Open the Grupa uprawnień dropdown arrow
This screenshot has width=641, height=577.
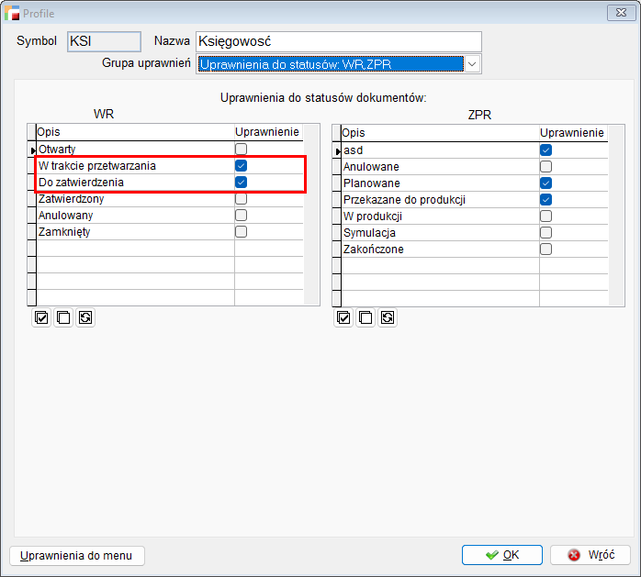[472, 64]
